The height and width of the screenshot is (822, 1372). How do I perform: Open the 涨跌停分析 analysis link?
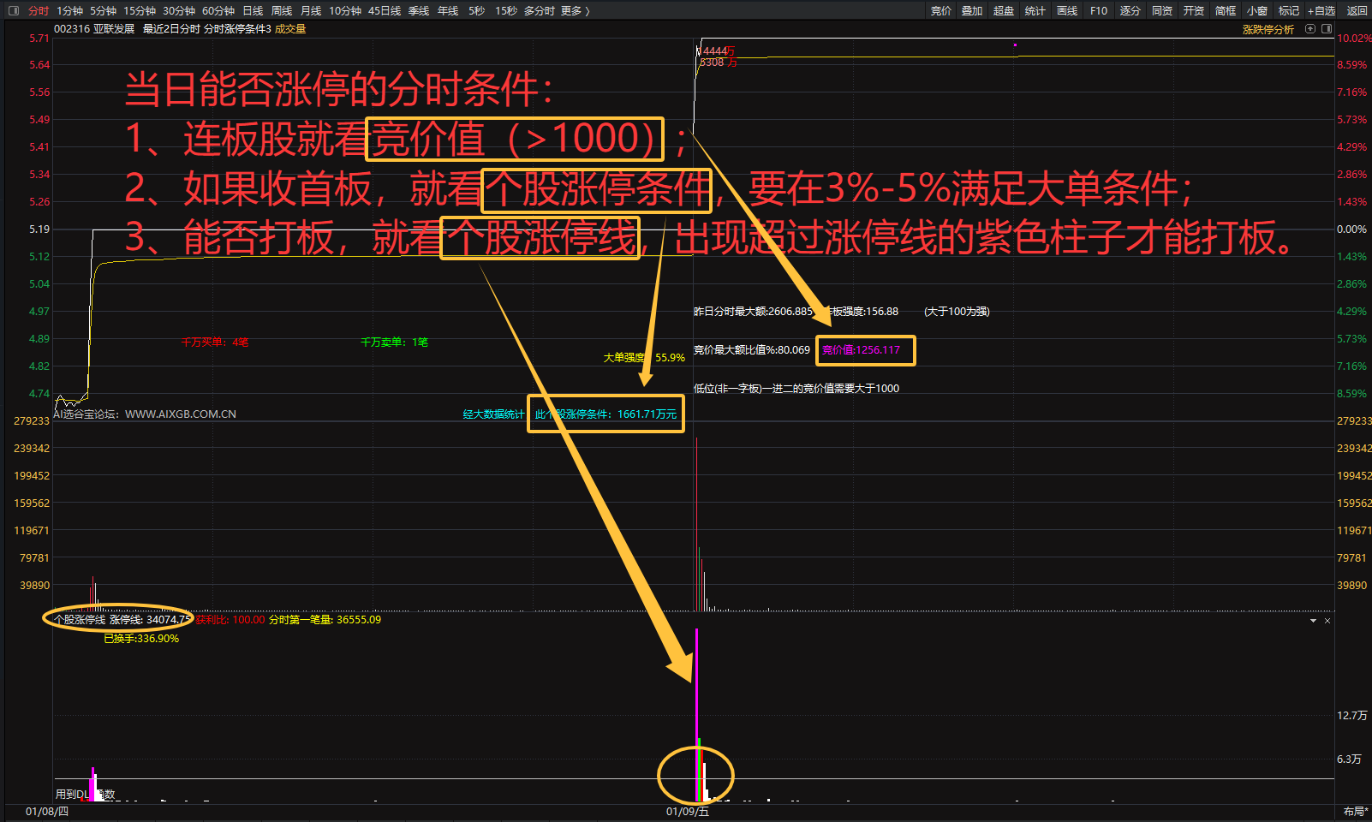1268,29
